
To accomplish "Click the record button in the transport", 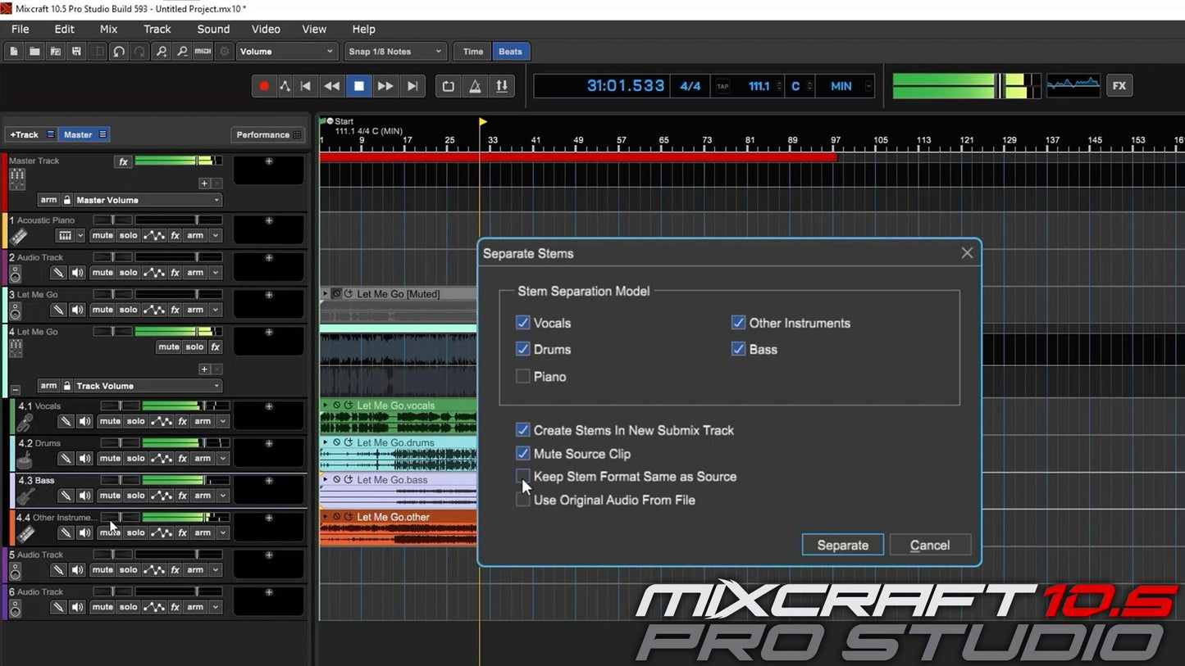I will [x=264, y=85].
